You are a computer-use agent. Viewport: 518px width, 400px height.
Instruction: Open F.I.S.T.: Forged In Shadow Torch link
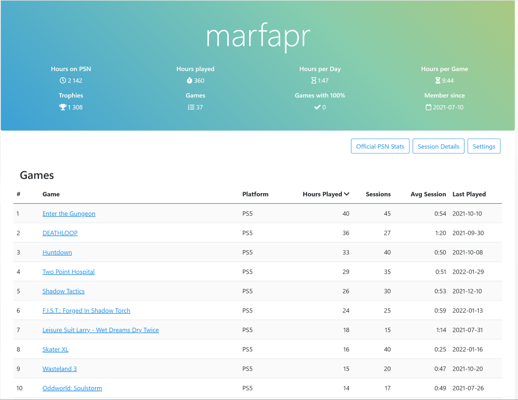coord(86,311)
